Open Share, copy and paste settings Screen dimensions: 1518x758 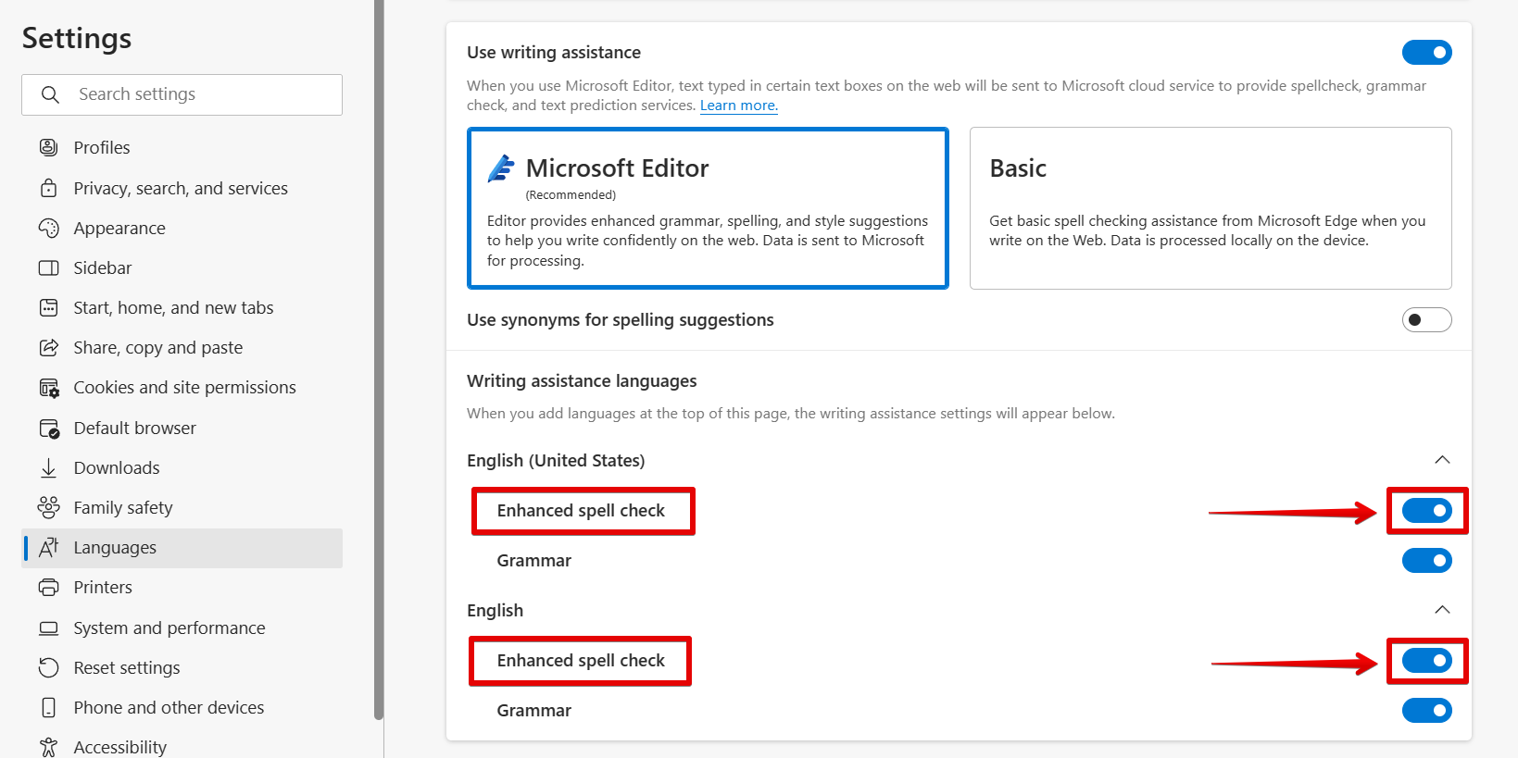[x=158, y=348]
